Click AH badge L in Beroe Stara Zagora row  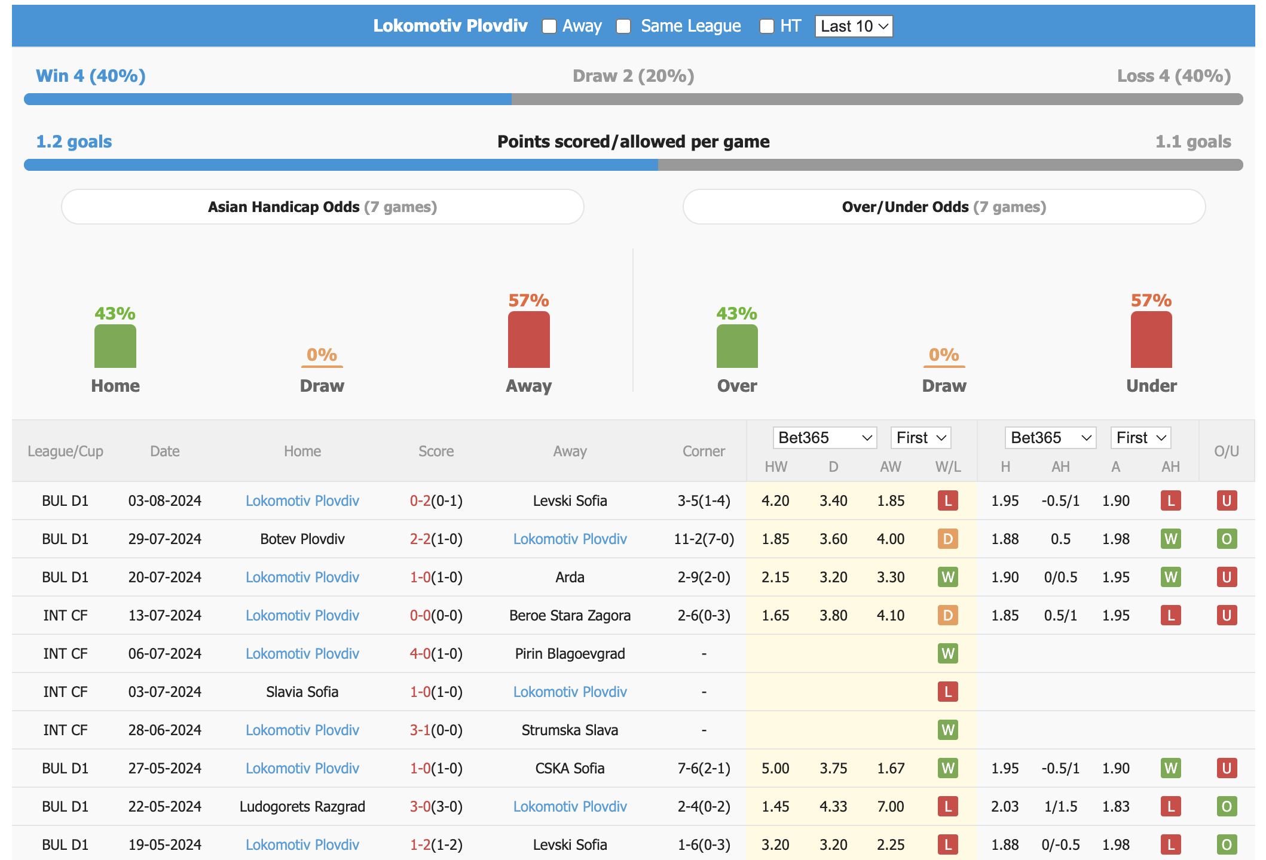[x=1171, y=615]
